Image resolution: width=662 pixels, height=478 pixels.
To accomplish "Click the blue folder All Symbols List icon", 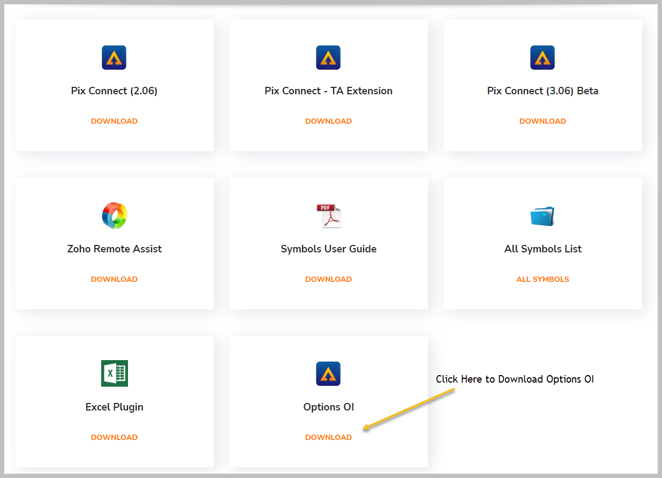I will (x=543, y=216).
